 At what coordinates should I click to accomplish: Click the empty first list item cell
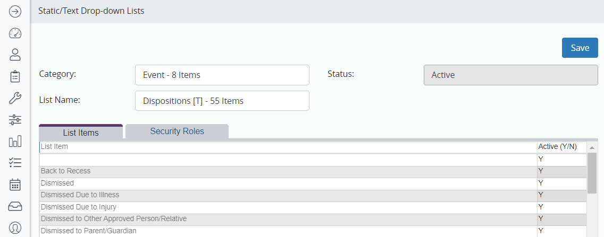[288, 160]
